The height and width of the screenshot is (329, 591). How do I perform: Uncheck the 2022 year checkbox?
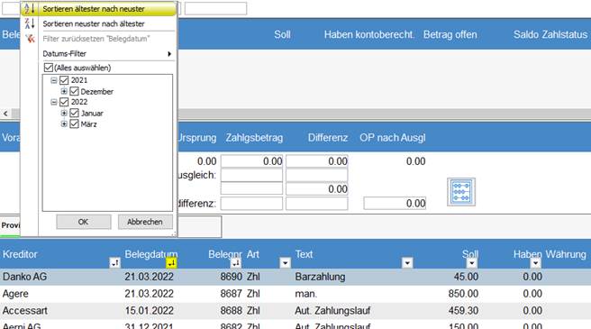pyautogui.click(x=64, y=102)
